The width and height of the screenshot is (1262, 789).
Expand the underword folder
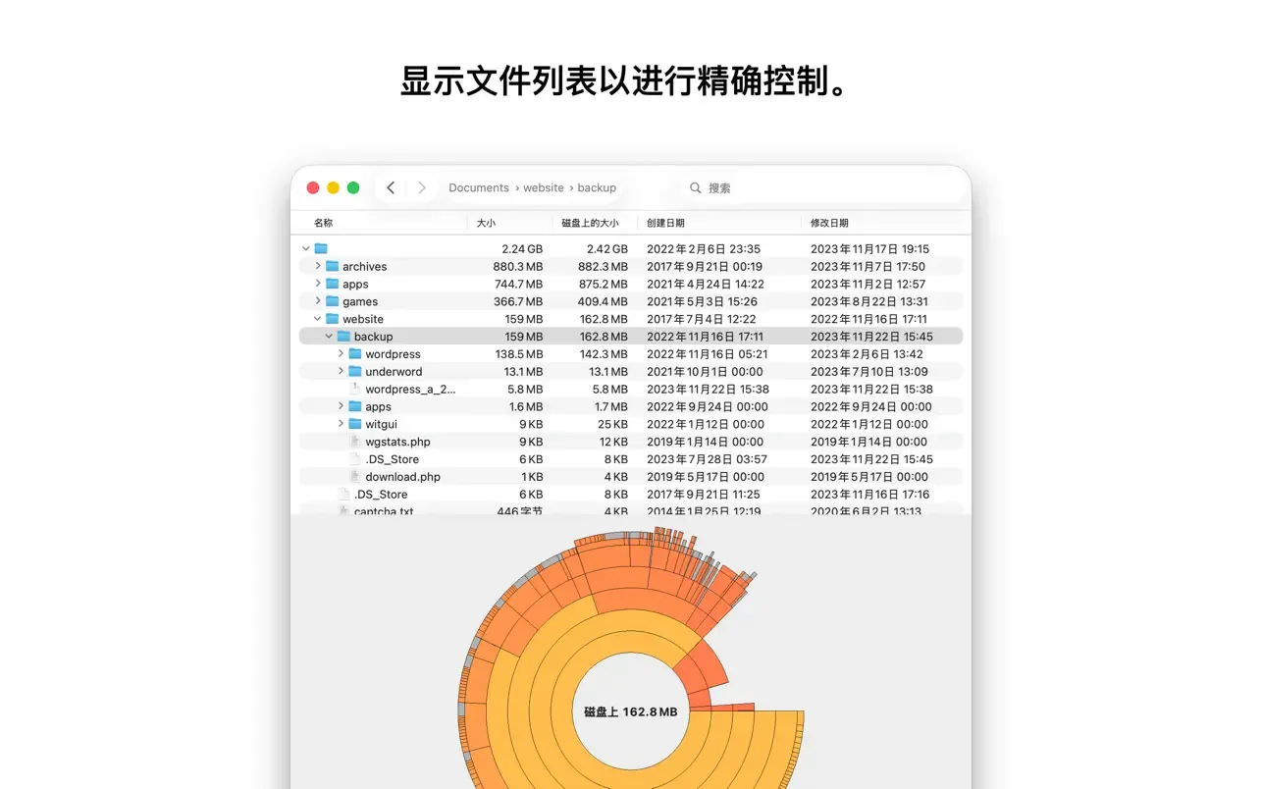tap(341, 372)
